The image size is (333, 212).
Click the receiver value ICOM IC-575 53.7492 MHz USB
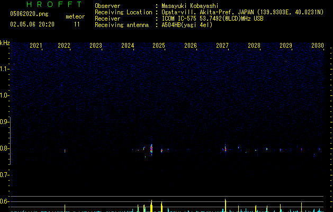pyautogui.click(x=212, y=19)
